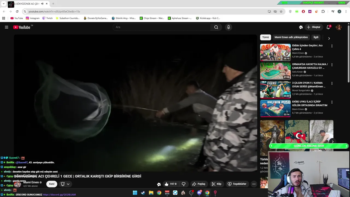350x197 pixels.
Task: Click the Chrome address bar URL
Action: (x=54, y=11)
